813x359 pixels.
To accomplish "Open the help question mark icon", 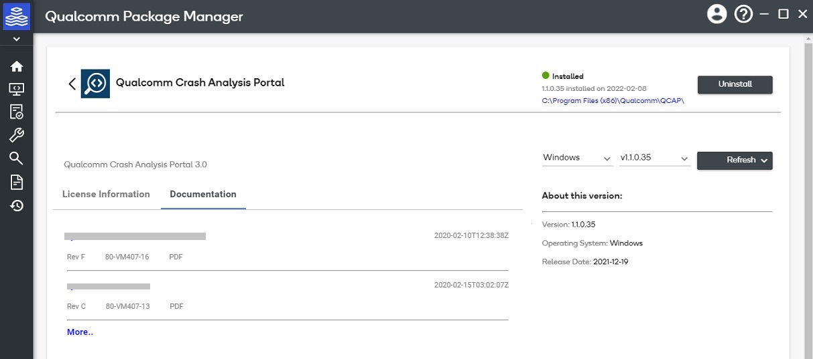I will 743,14.
